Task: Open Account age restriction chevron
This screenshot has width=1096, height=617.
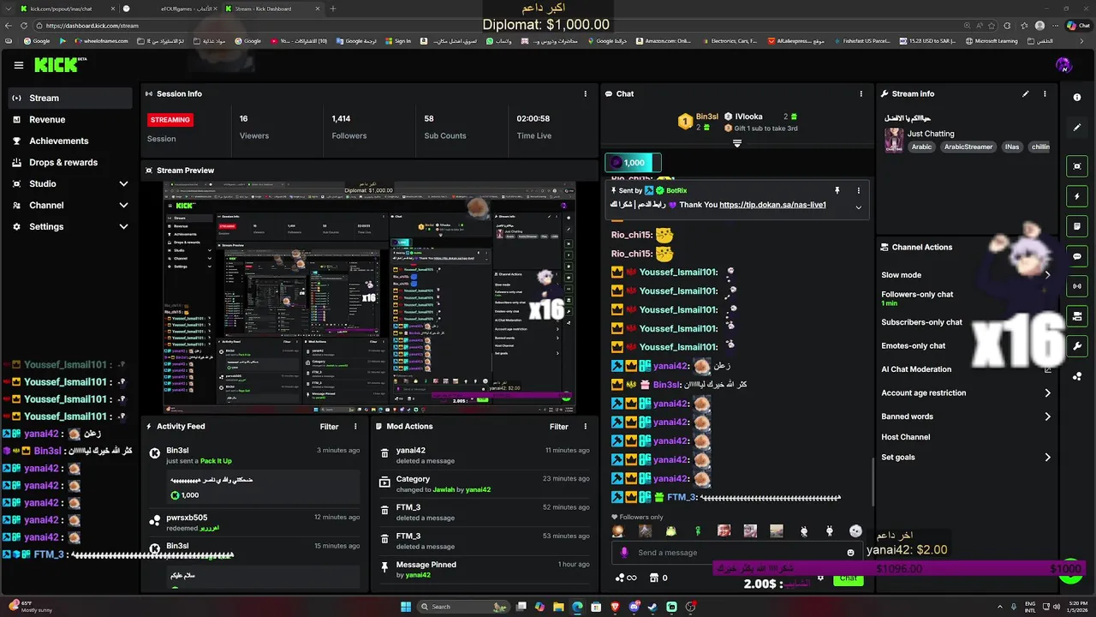Action: (x=1047, y=392)
